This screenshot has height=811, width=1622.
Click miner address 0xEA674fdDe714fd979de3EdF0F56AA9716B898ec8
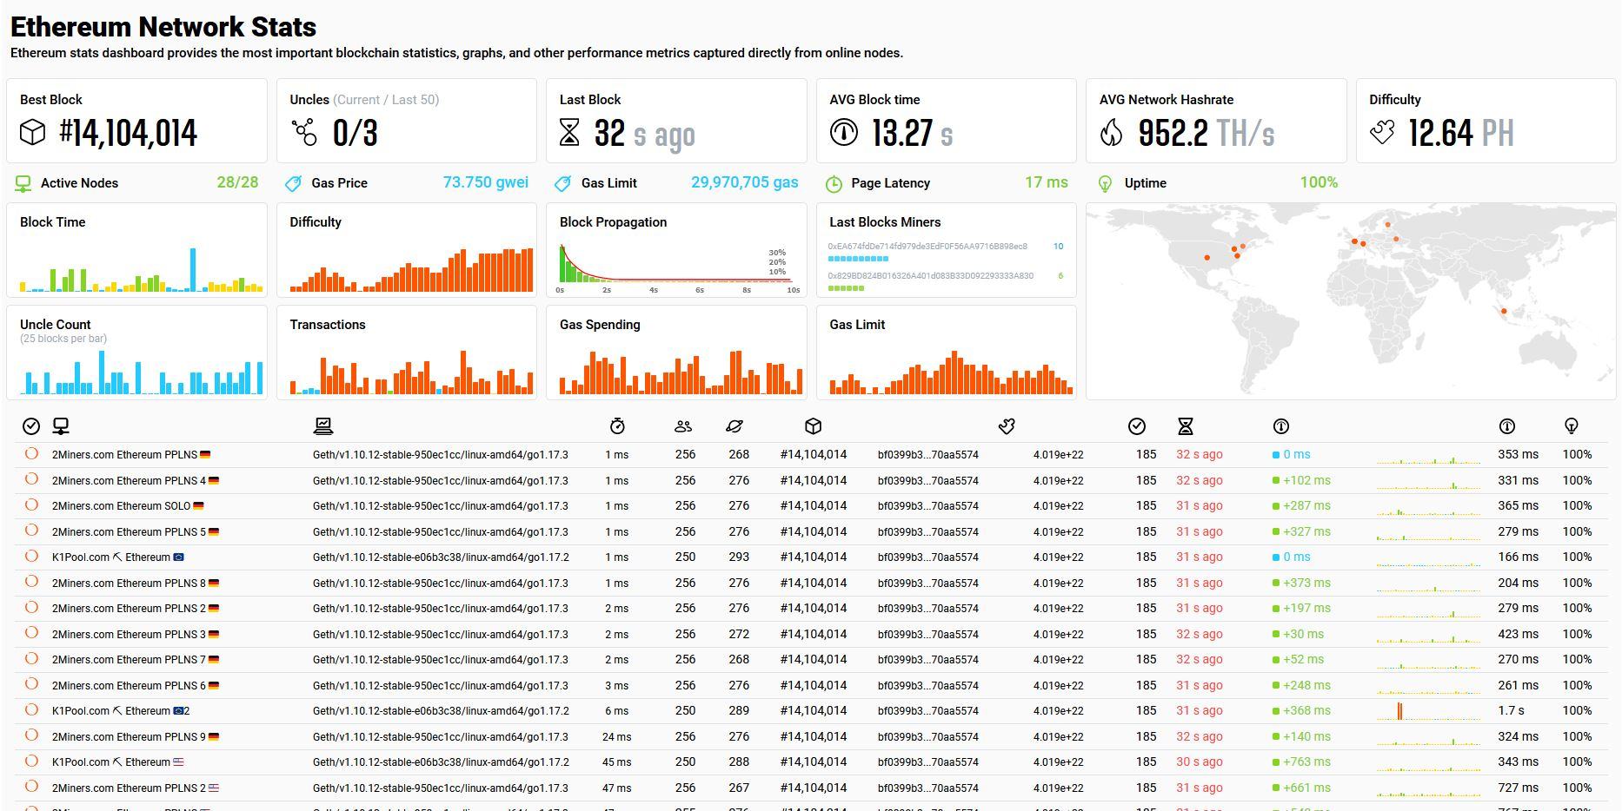(x=927, y=247)
